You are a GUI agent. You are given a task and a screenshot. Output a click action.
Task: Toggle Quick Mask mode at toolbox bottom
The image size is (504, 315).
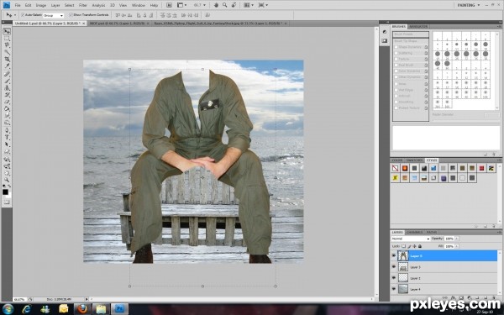click(x=7, y=202)
